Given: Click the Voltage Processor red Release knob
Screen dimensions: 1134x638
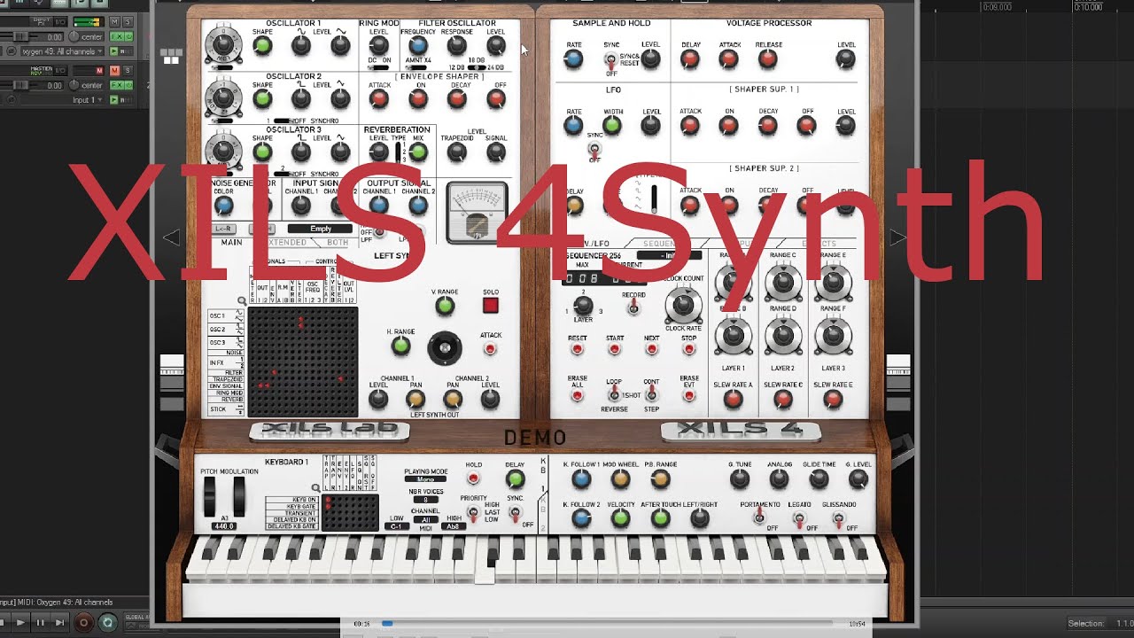Looking at the screenshot, I should pyautogui.click(x=768, y=59).
